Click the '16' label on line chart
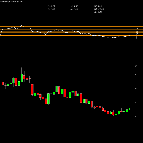The image size is (143, 143). (x=137, y=29)
